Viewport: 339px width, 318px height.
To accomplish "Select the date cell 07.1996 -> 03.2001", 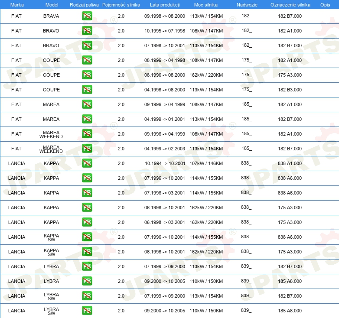I will coord(165,193).
